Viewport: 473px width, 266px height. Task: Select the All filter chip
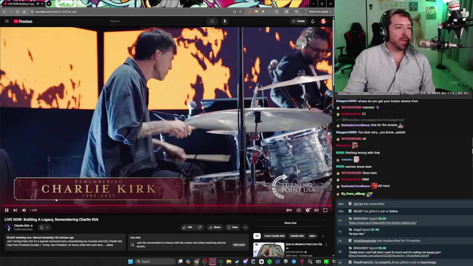click(257, 236)
